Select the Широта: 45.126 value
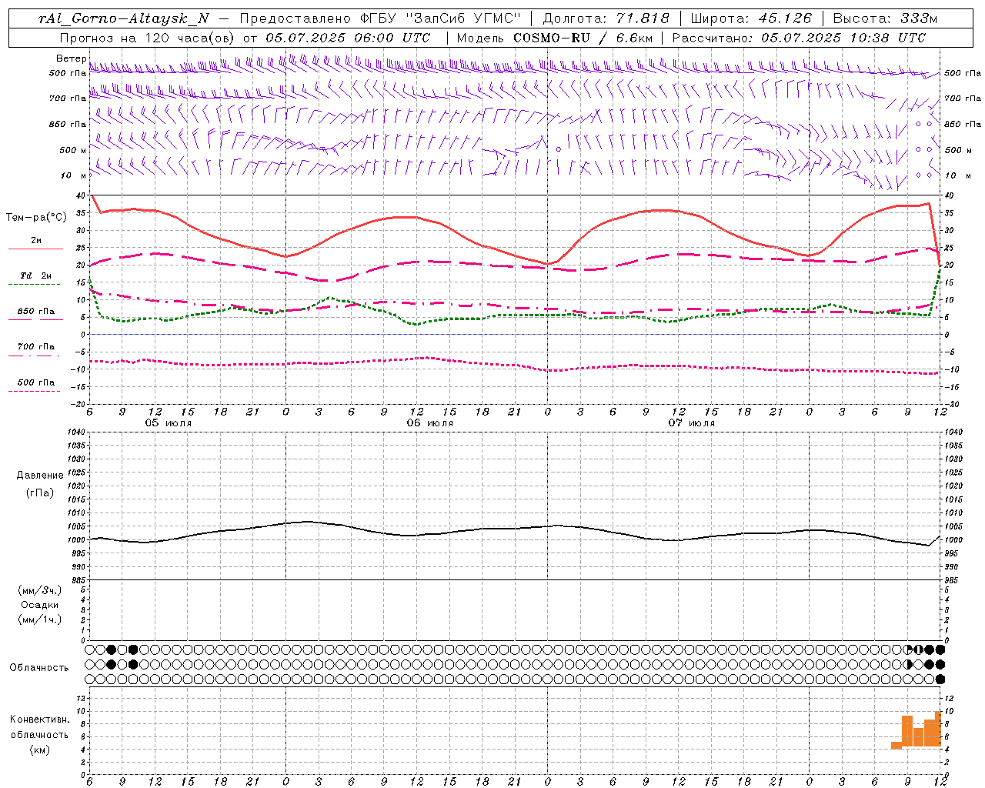 (x=751, y=19)
